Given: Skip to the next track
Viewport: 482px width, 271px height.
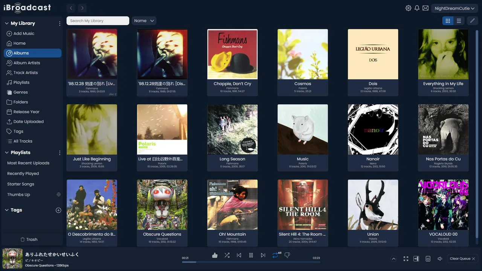Looking at the screenshot, I should 263,255.
